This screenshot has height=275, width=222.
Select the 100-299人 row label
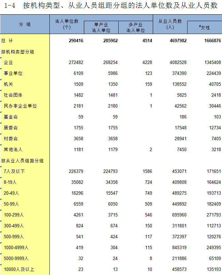14,215
